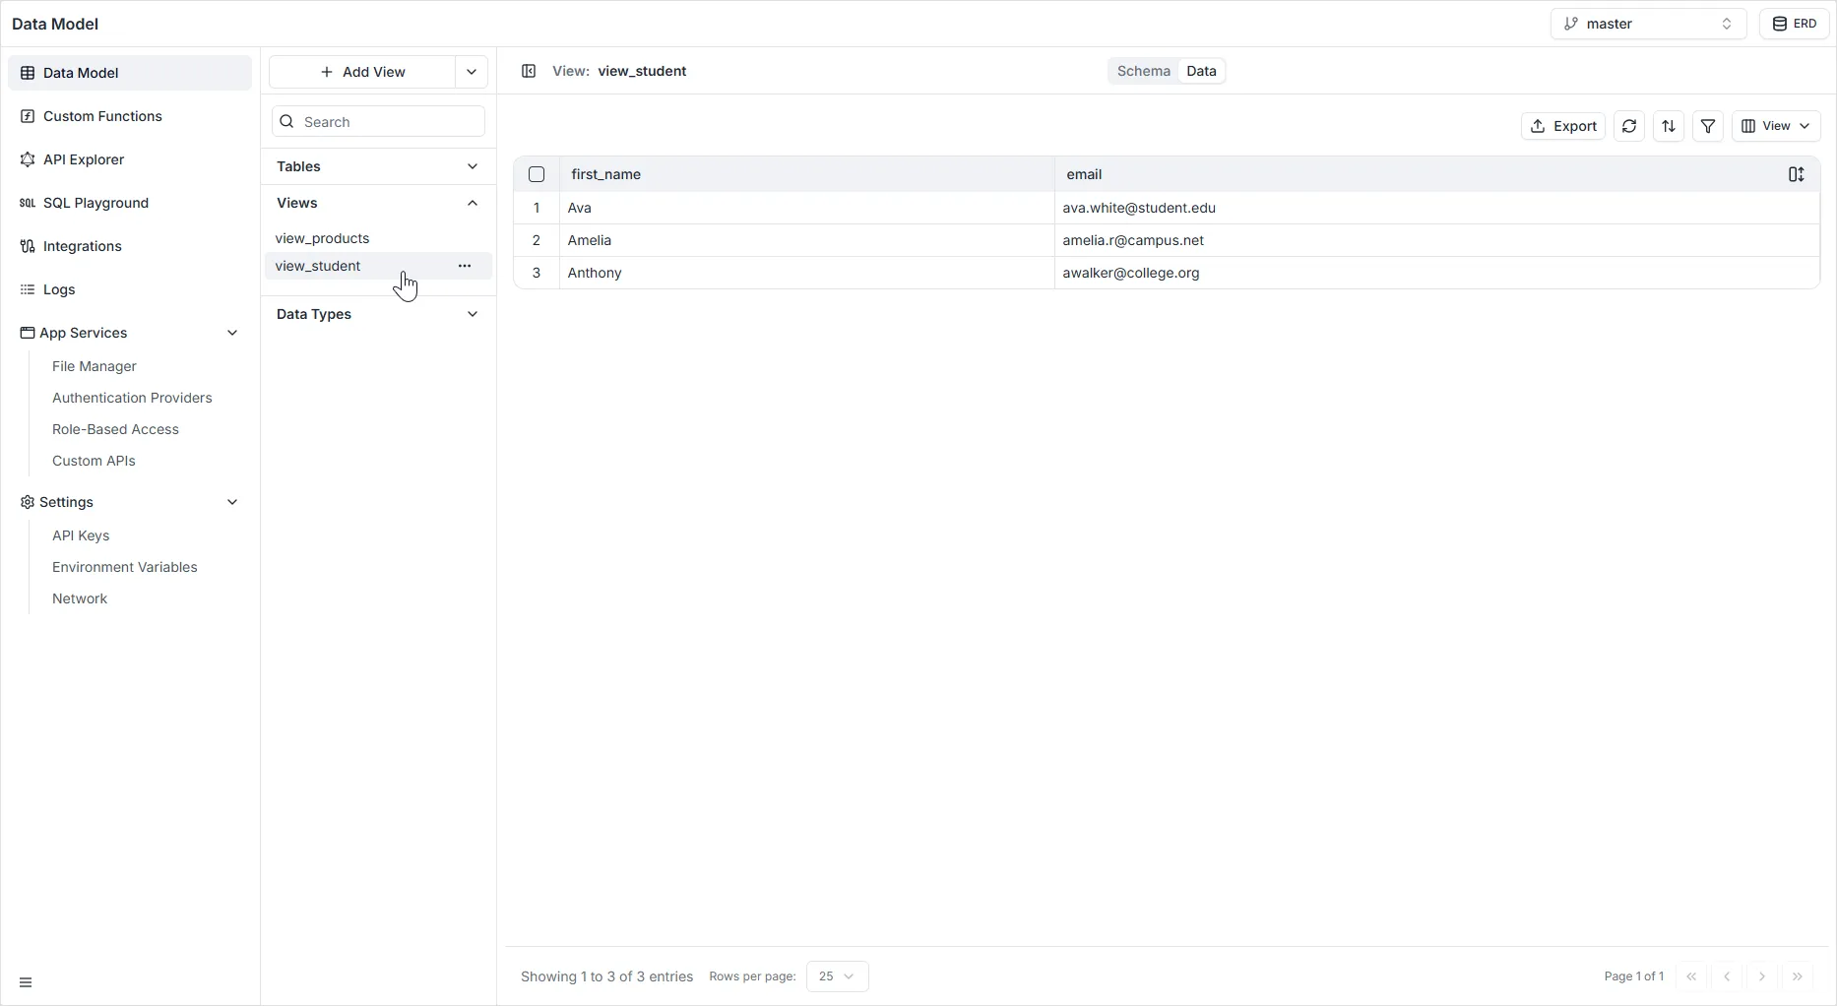Click the hamburger menu at bottom left
1837x1006 pixels.
[26, 982]
